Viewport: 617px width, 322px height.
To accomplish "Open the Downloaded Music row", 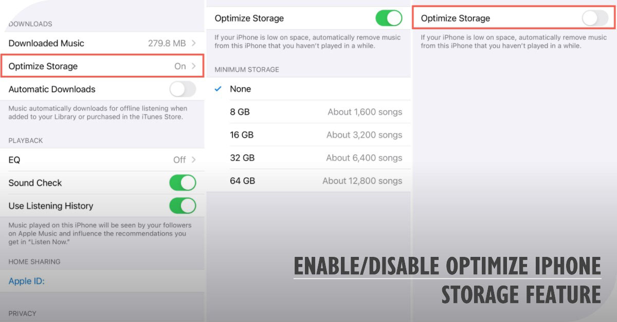I will click(46, 44).
